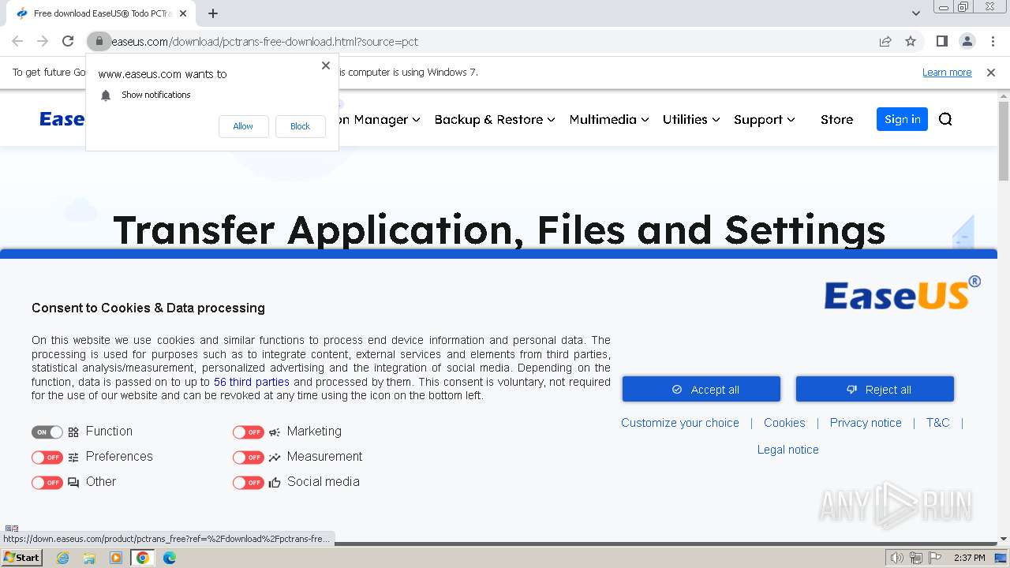
Task: Toggle the Function cookie switch
Action: pyautogui.click(x=47, y=432)
